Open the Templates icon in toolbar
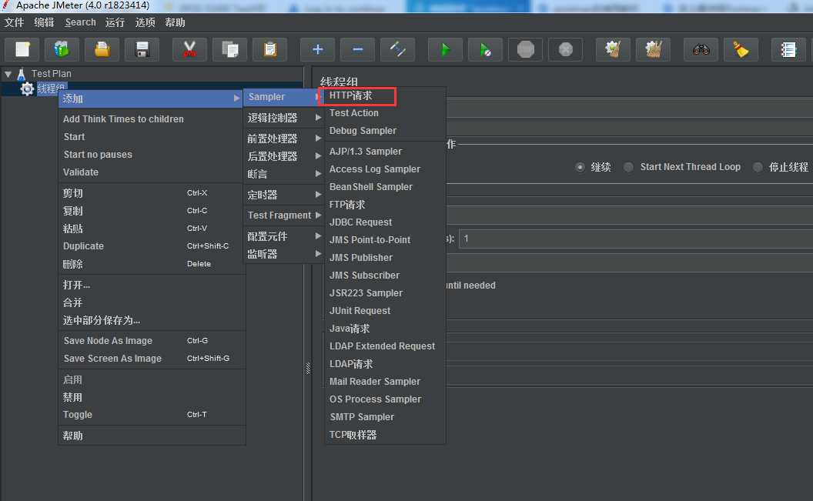813x501 pixels. coord(62,50)
